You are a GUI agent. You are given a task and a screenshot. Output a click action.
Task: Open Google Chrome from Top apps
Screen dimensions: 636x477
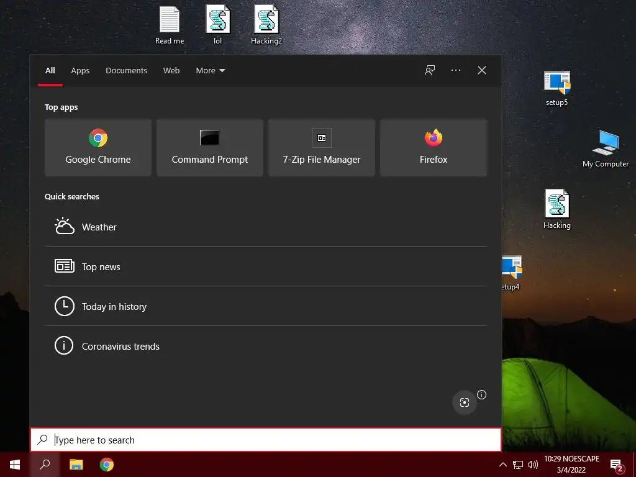pyautogui.click(x=98, y=148)
